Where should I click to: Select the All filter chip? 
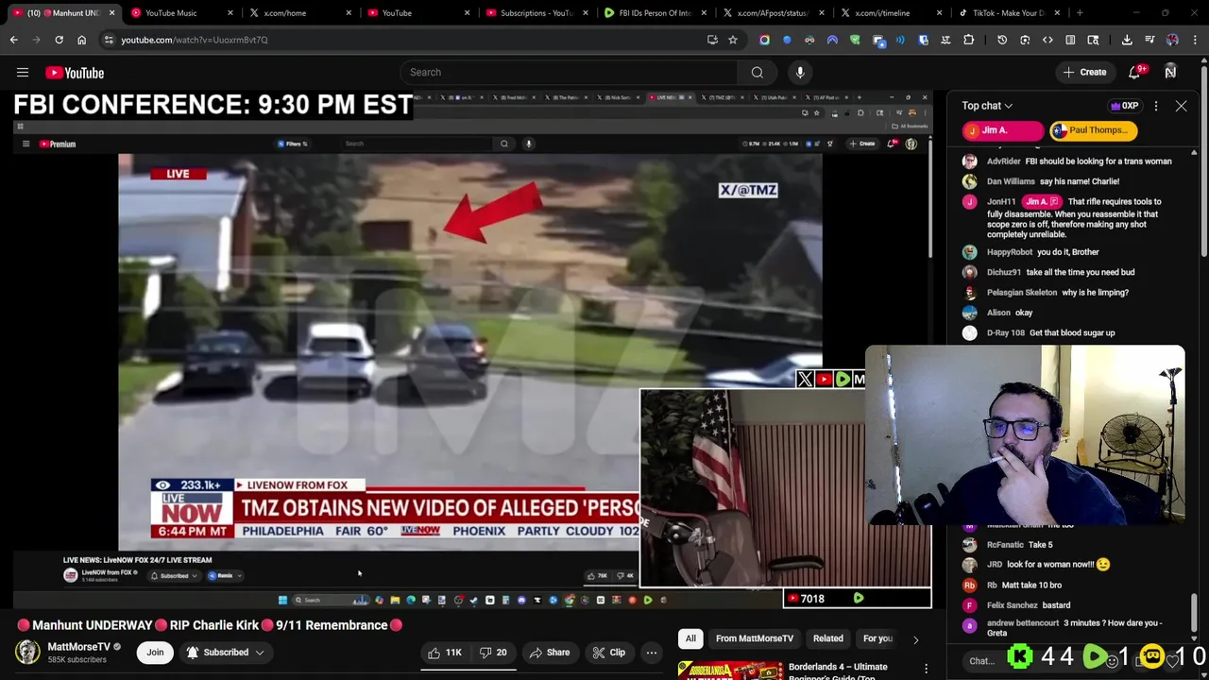coord(690,638)
